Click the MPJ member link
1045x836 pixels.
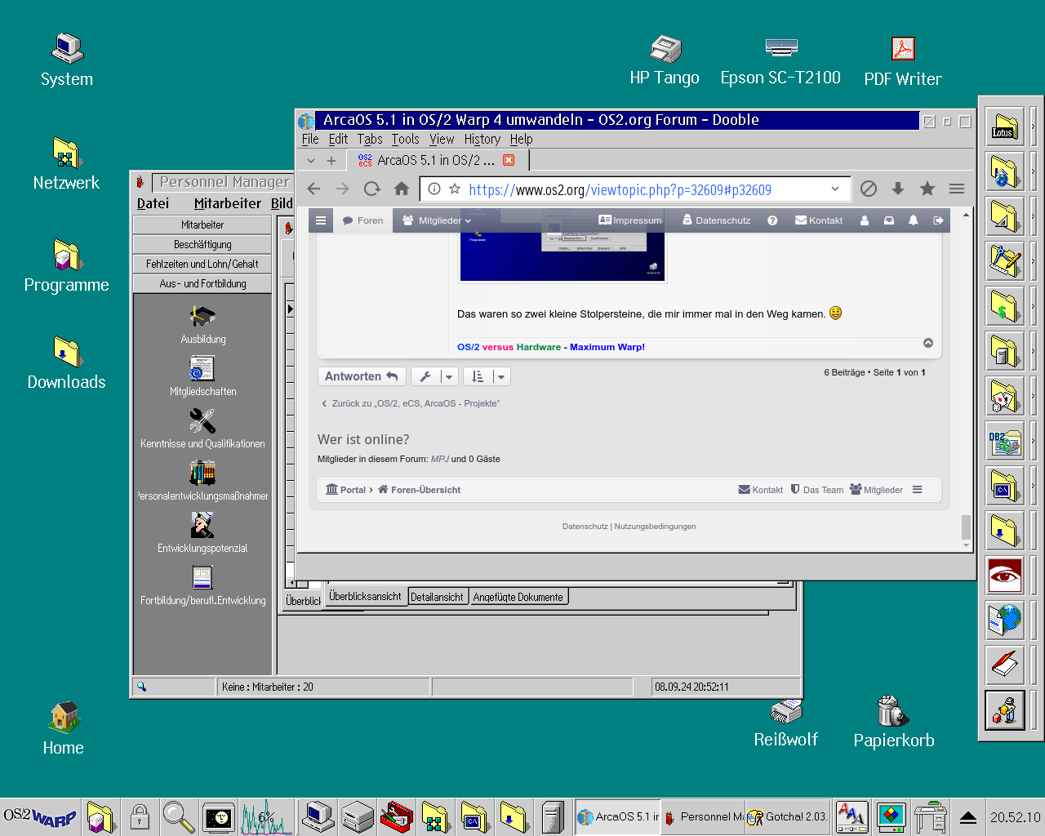point(440,459)
